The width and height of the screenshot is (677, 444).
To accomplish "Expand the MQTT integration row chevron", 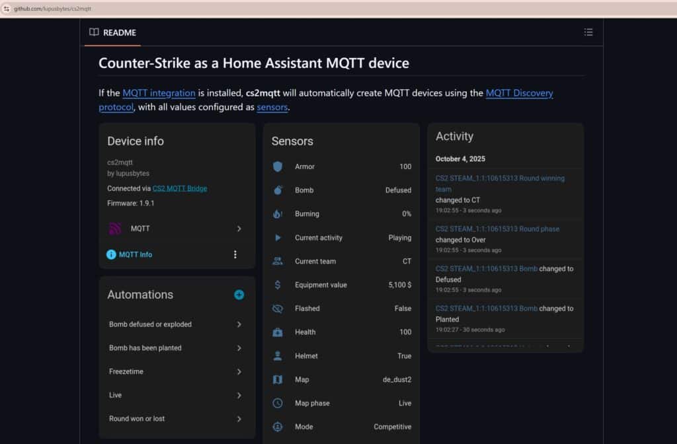I will [x=239, y=229].
